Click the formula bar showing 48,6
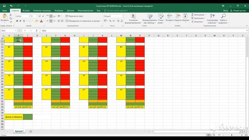The image size is (249, 140). pyautogui.click(x=143, y=31)
